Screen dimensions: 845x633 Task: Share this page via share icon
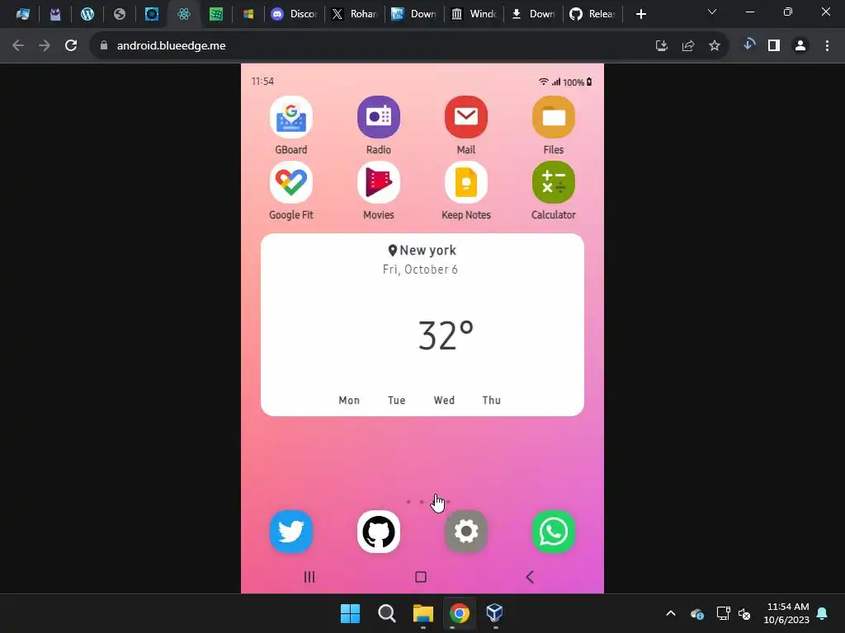[x=688, y=46]
